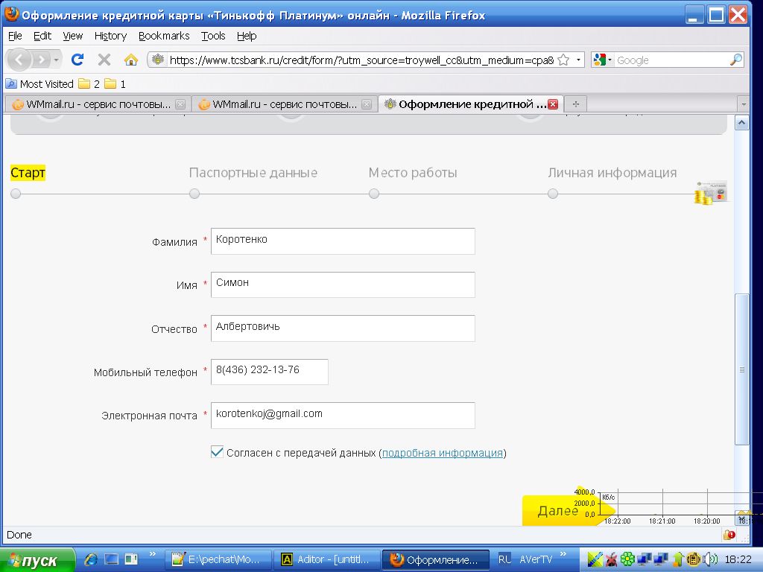
Task: Go back with the Back arrow button
Action: coord(19,60)
